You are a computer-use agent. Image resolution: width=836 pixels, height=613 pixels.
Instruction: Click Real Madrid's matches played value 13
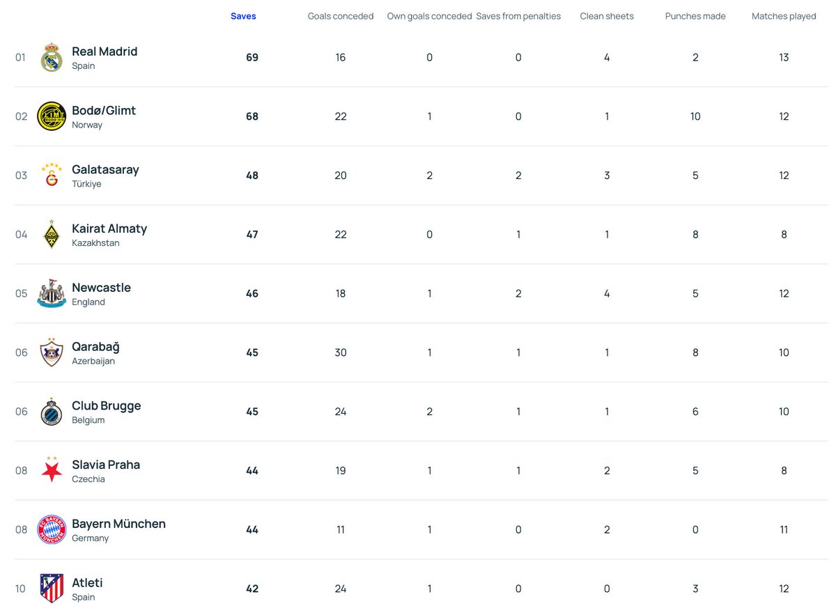[784, 57]
